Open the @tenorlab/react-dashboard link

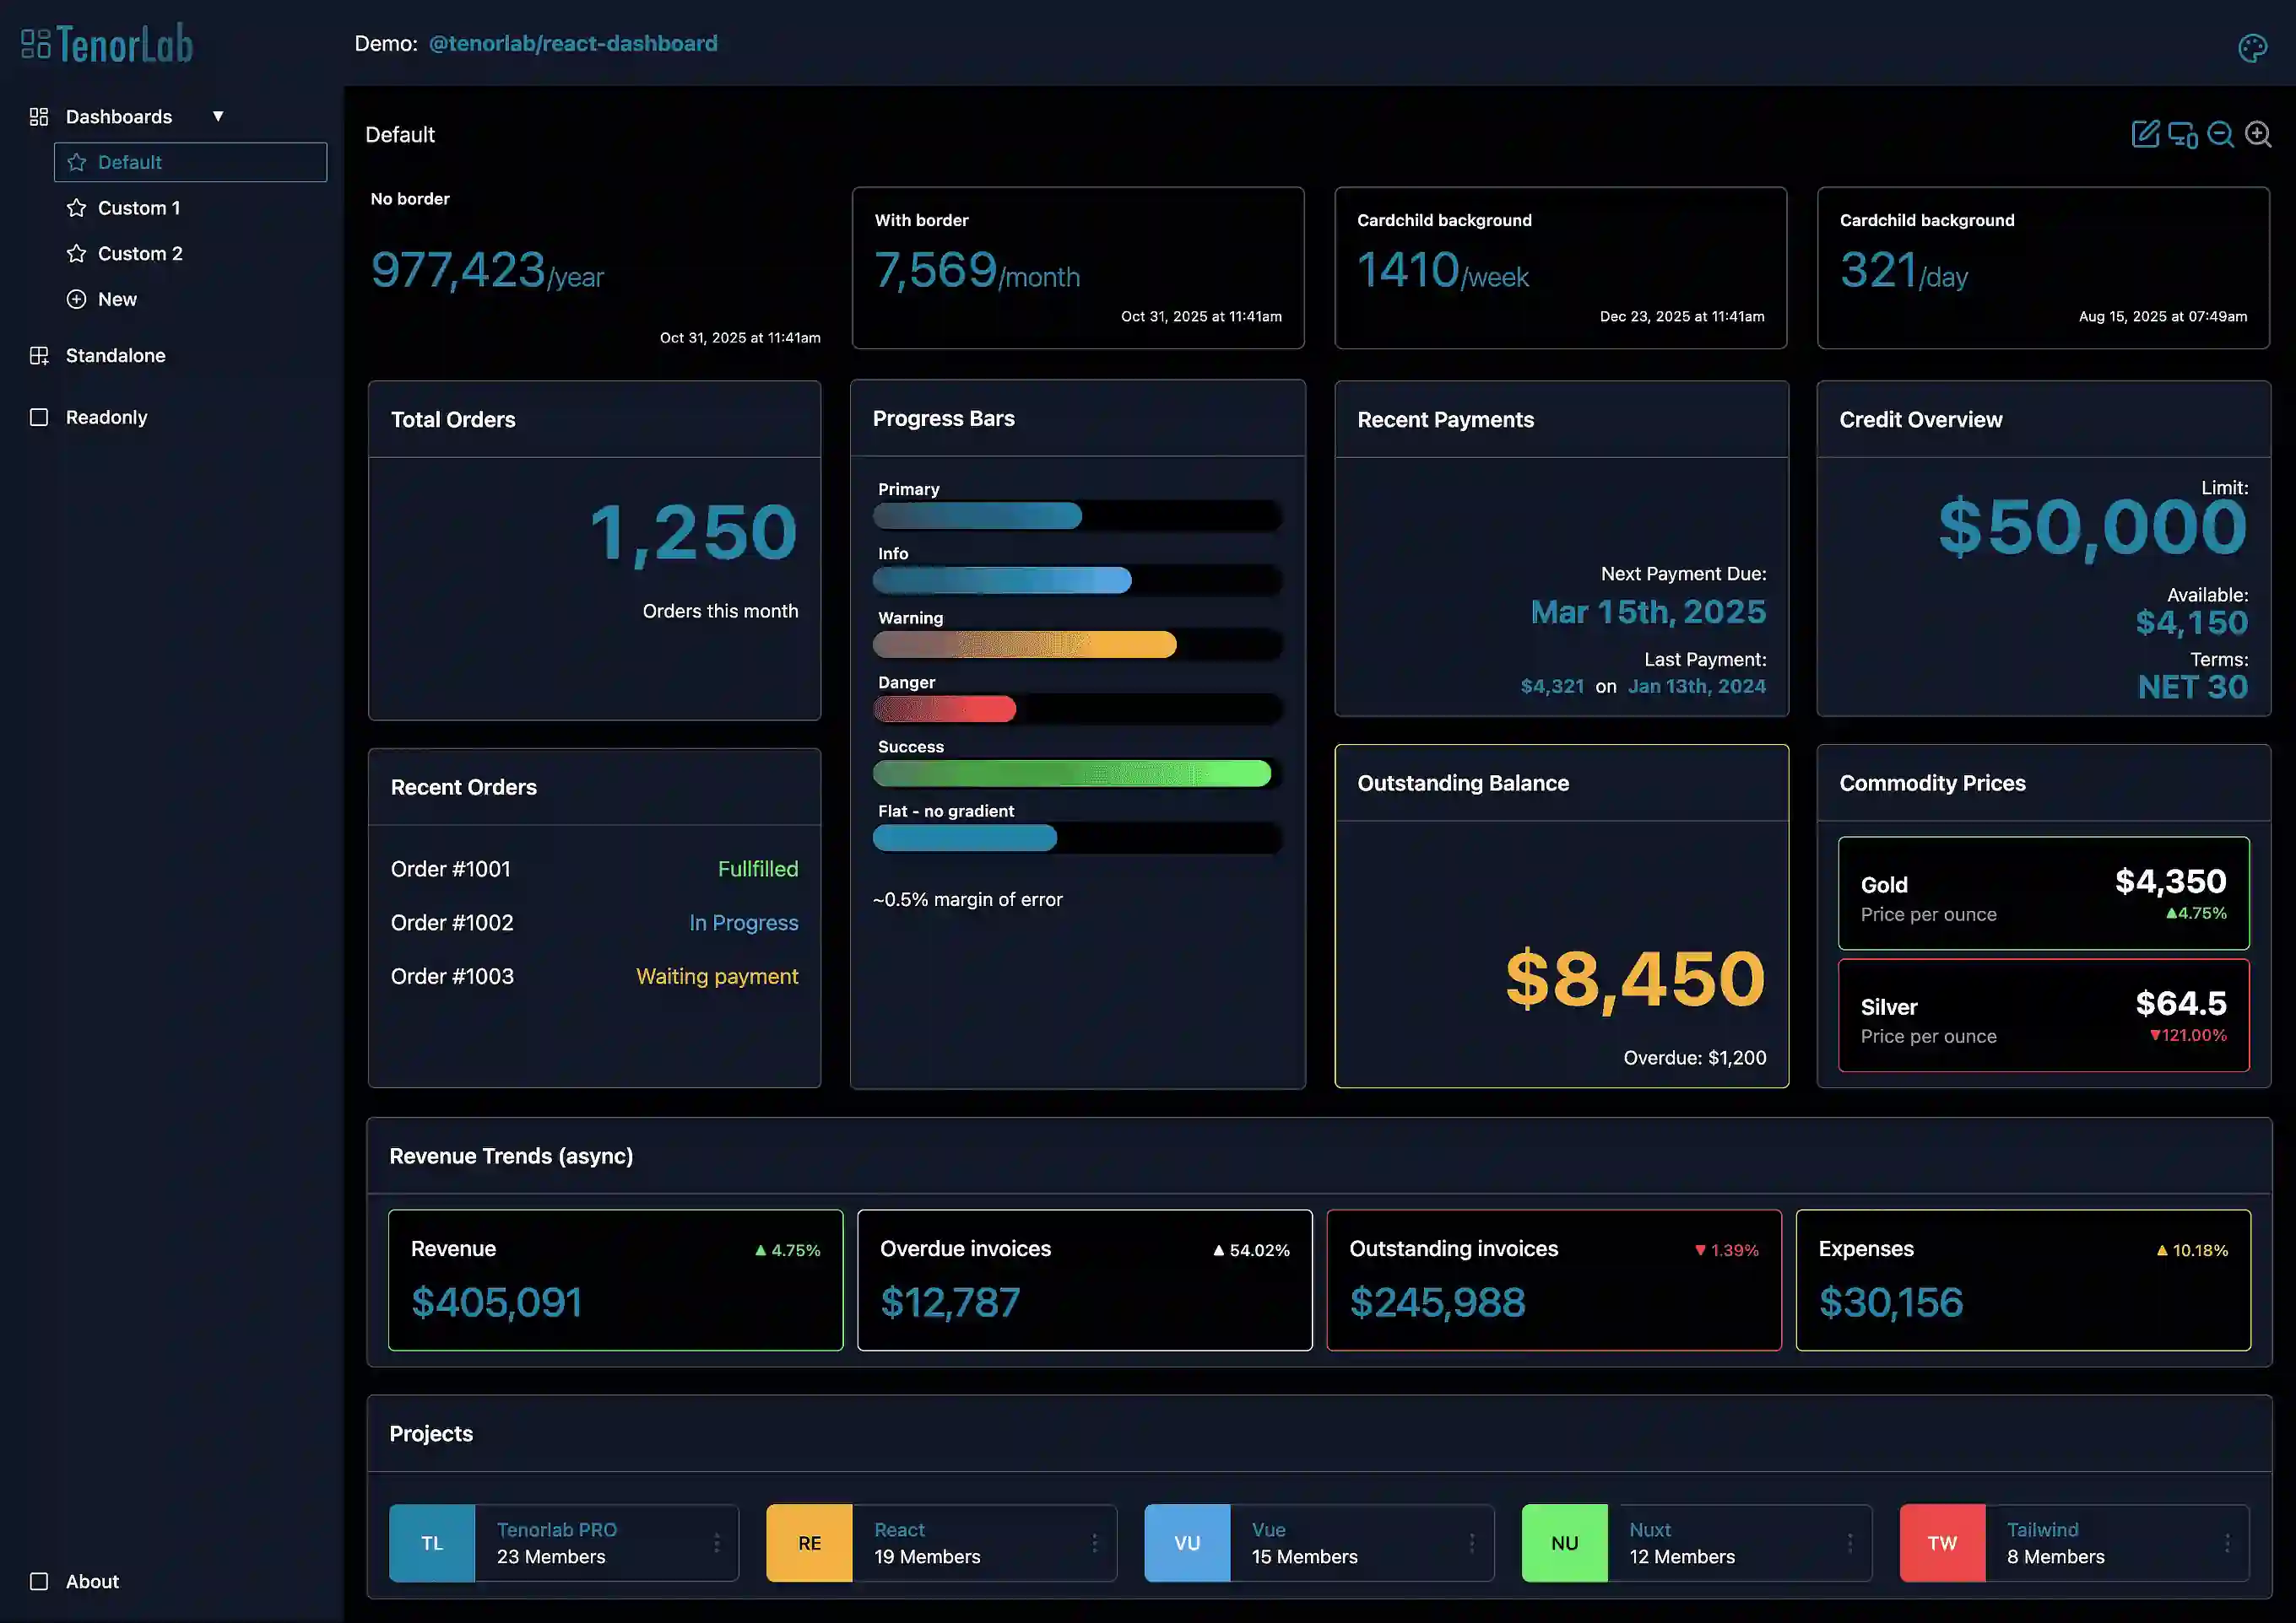click(573, 44)
